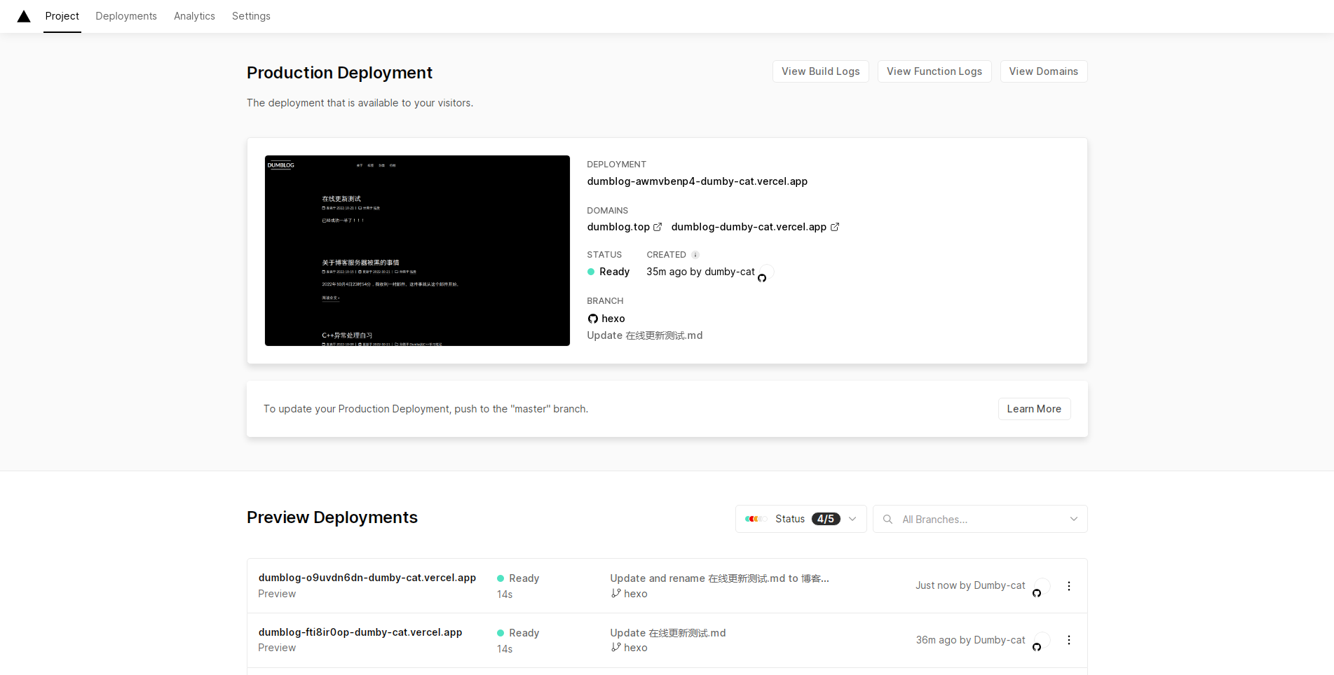Screen dimensions: 1334x675
Task: Click the colored status dots indicator
Action: 755,519
